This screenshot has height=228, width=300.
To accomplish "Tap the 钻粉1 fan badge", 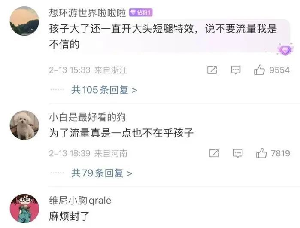I will (x=141, y=12).
